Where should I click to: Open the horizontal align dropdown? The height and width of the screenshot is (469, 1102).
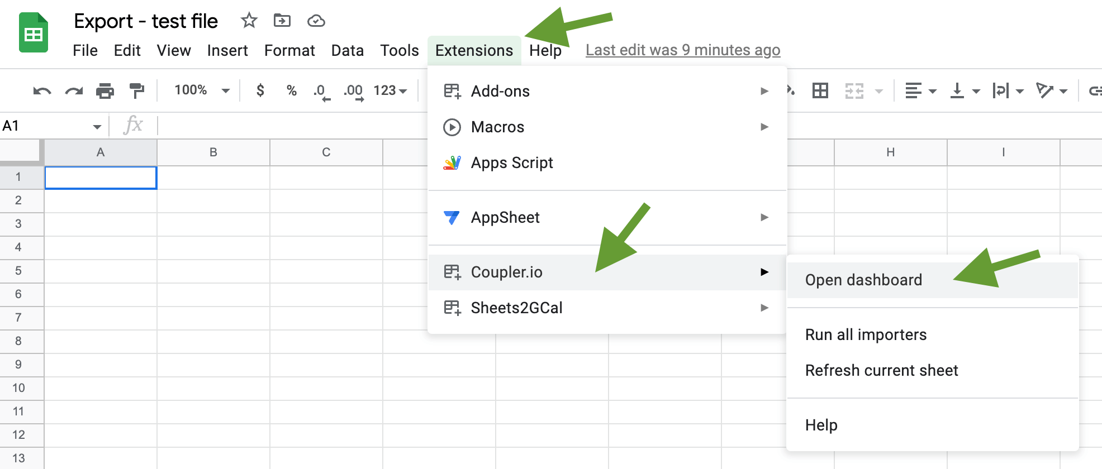920,90
